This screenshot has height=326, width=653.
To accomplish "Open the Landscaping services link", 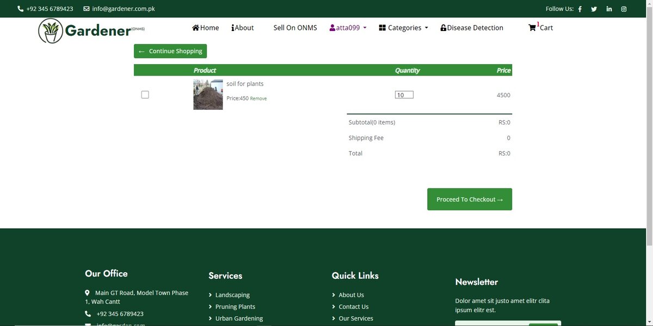I will point(232,294).
